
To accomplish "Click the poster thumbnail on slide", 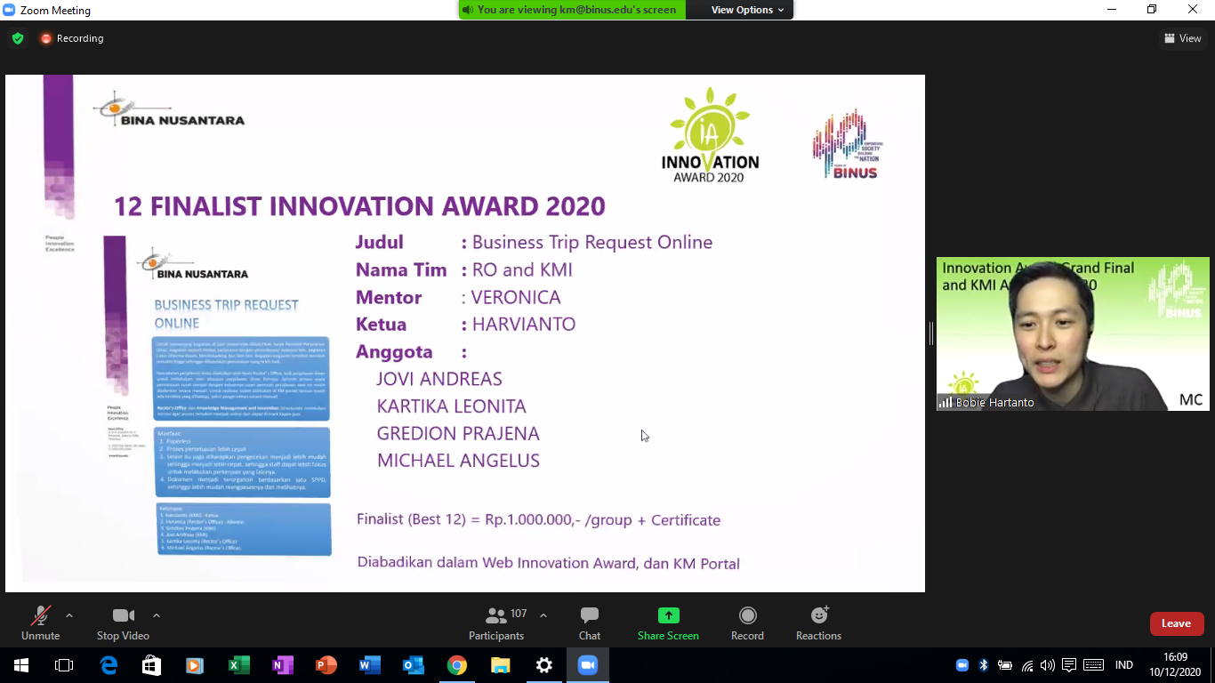I will click(218, 396).
